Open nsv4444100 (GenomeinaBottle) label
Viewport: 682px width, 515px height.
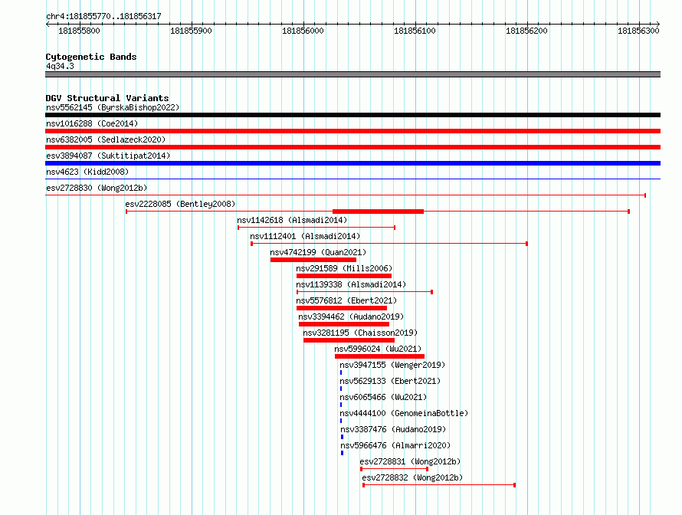(404, 413)
